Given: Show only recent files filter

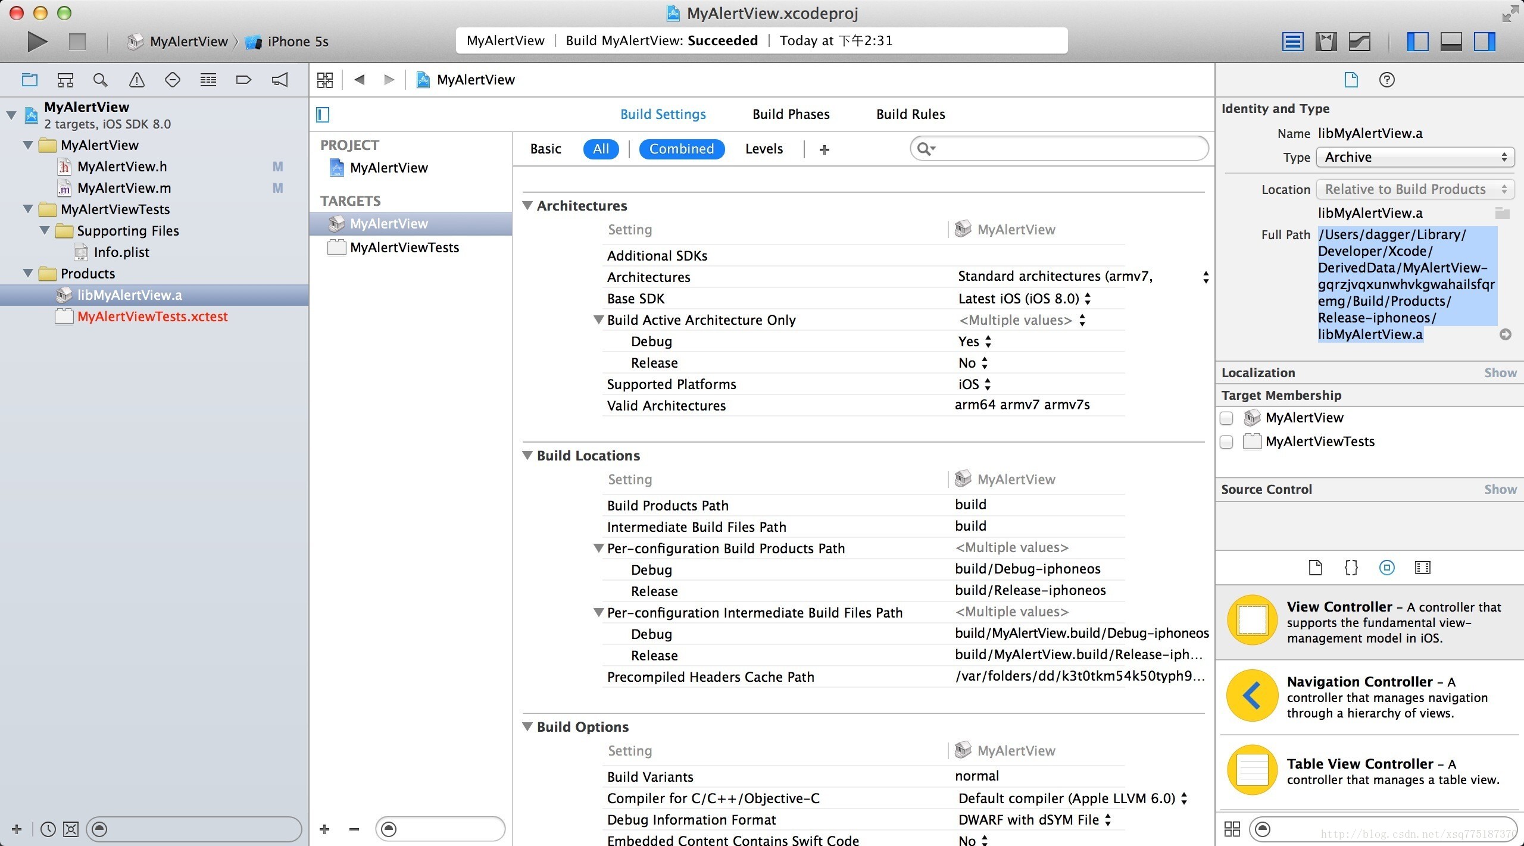Looking at the screenshot, I should pyautogui.click(x=48, y=829).
